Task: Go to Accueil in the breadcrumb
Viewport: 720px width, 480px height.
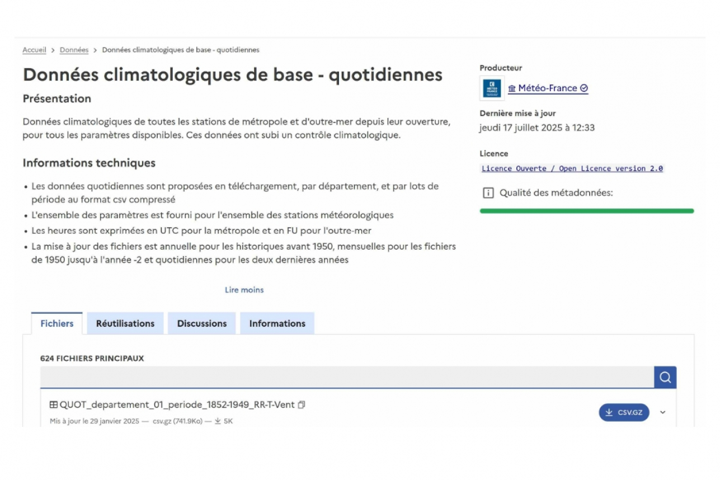Action: [x=34, y=50]
